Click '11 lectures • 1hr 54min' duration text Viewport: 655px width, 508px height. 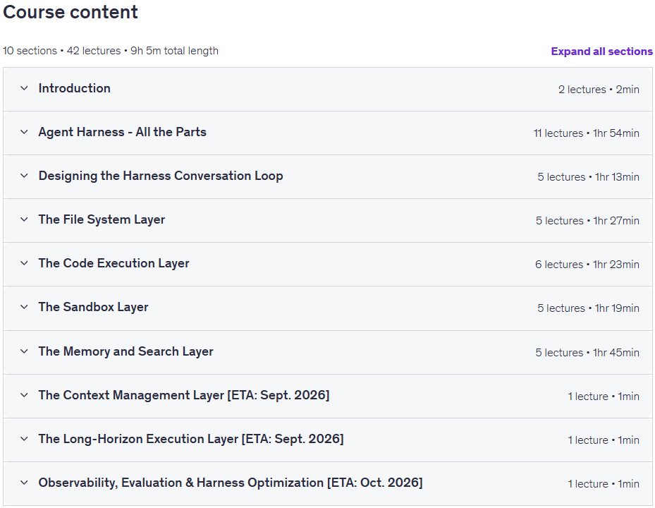[586, 133]
